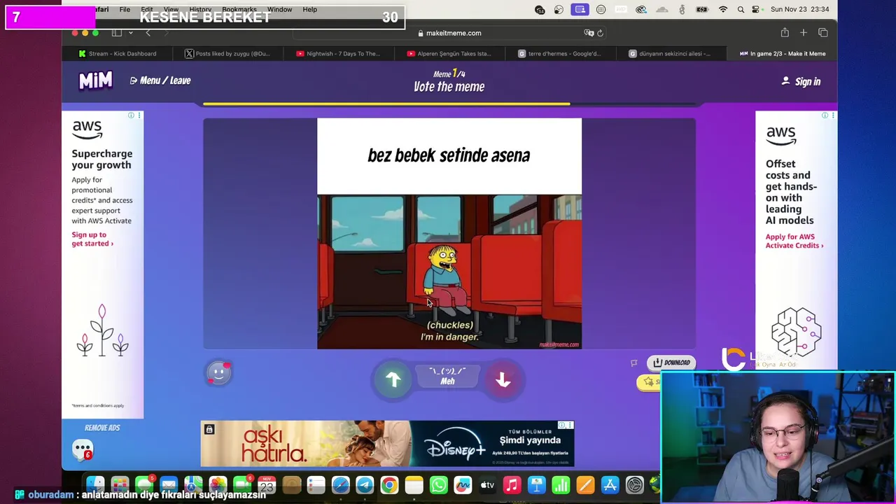Click the translate icon in address bar
The height and width of the screenshot is (504, 896).
click(589, 33)
